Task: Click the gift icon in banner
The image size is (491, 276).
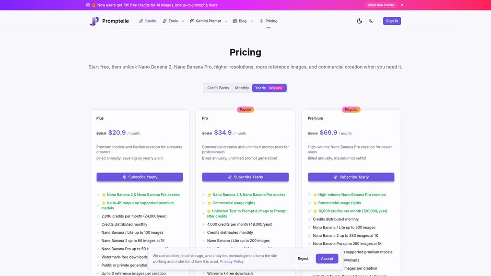Action: (x=88, y=5)
